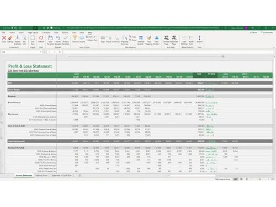Click the Cost of Goods Sold row label
The height and width of the screenshot is (207, 276).
pyautogui.click(x=17, y=126)
